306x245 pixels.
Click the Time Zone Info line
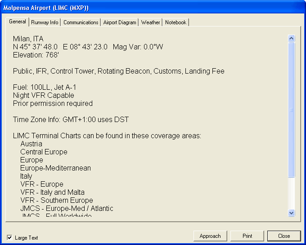pos(71,119)
